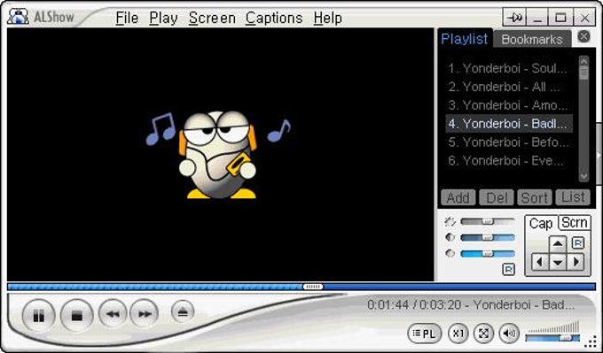Screen dimensions: 603x353
Task: Select the Scrn tab beside Cap
Action: pyautogui.click(x=574, y=223)
